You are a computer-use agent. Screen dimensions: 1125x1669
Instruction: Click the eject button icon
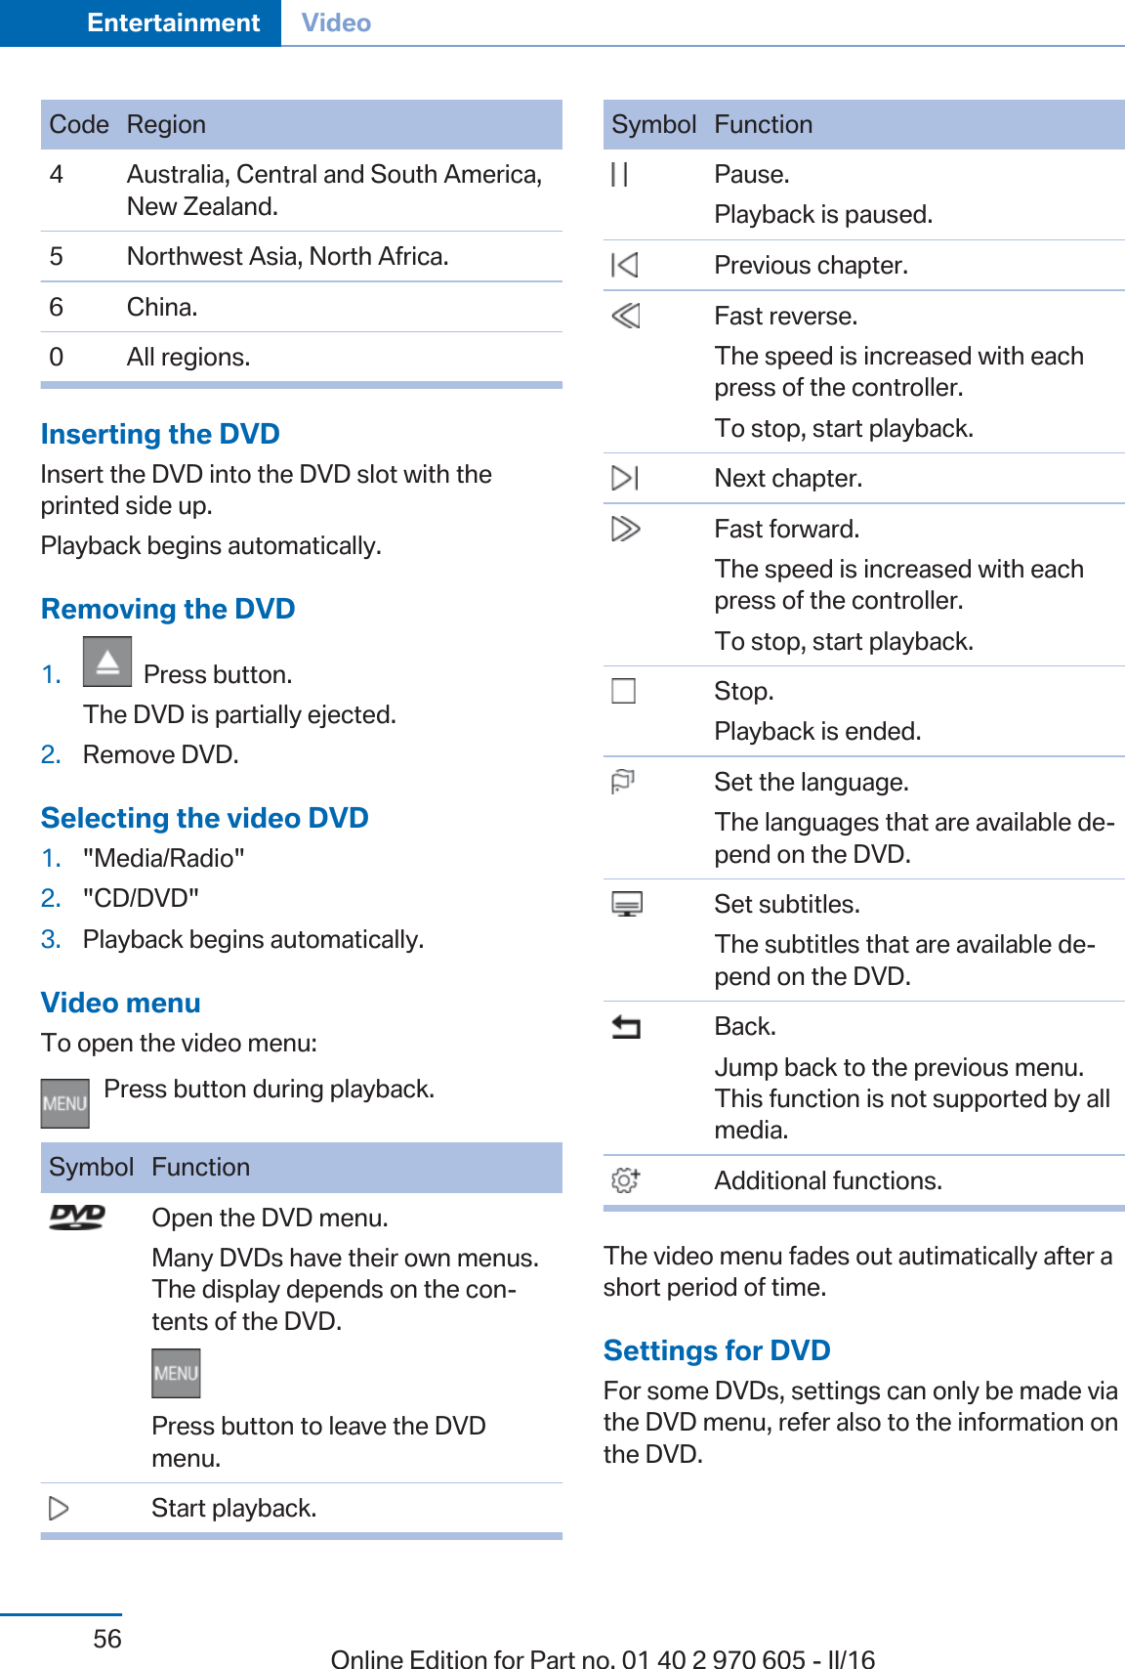pyautogui.click(x=107, y=662)
